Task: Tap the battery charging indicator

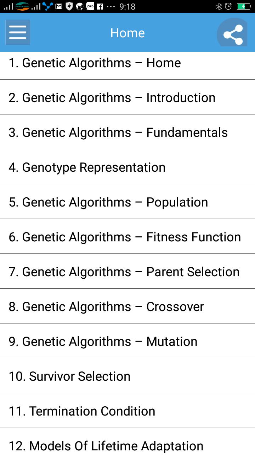Action: (x=243, y=6)
